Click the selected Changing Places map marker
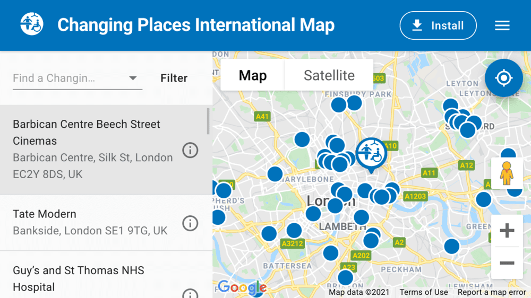The image size is (531, 298). (370, 153)
